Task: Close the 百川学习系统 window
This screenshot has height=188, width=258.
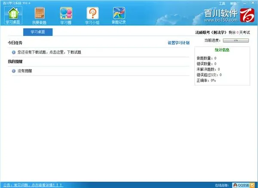Action: (x=253, y=3)
